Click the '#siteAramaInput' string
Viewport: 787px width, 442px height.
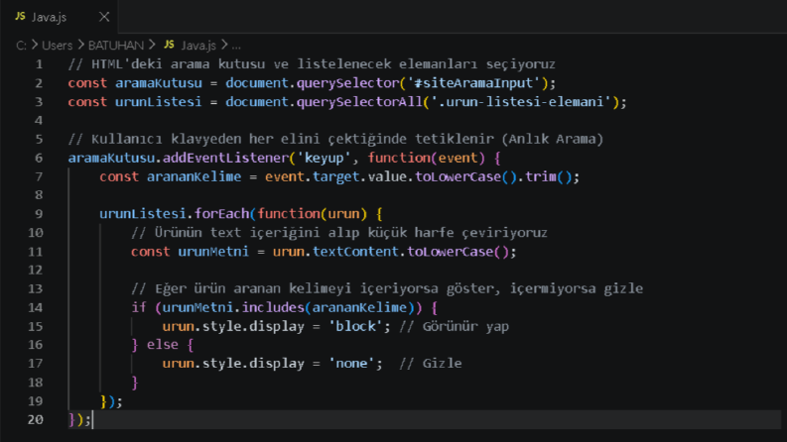click(x=473, y=83)
